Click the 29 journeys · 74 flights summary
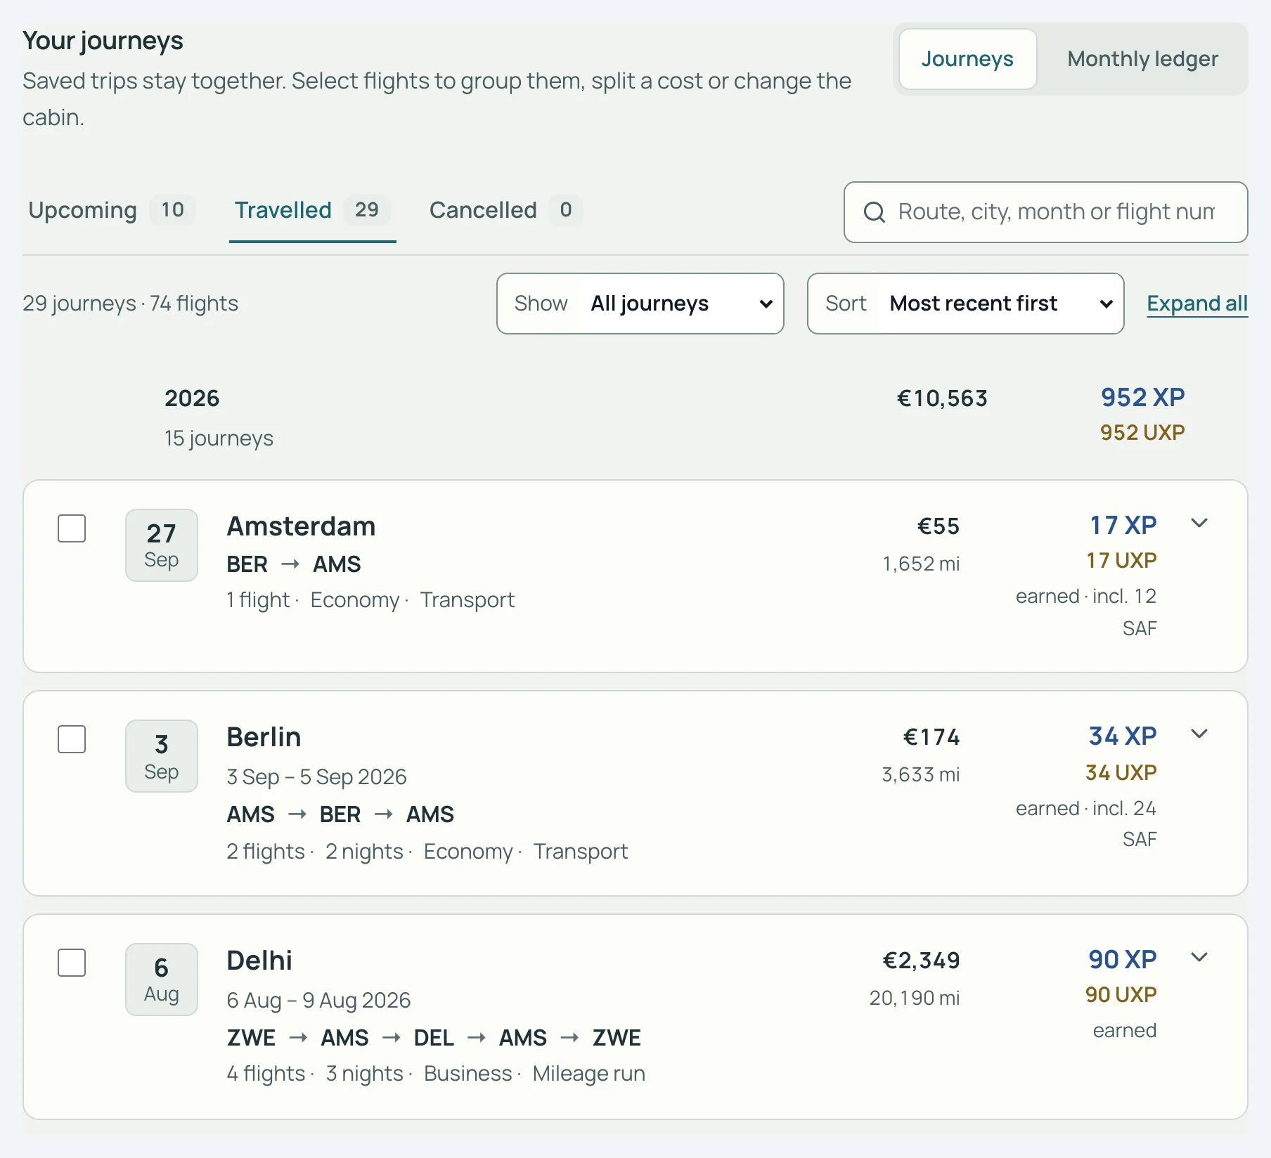The width and height of the screenshot is (1271, 1158). coord(131,304)
